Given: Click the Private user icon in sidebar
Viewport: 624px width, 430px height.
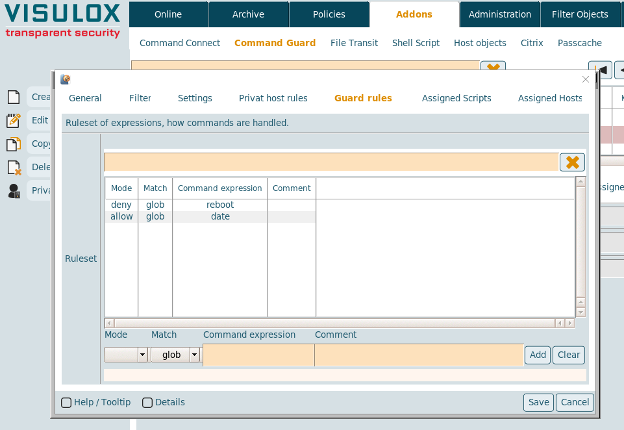Looking at the screenshot, I should 14,191.
